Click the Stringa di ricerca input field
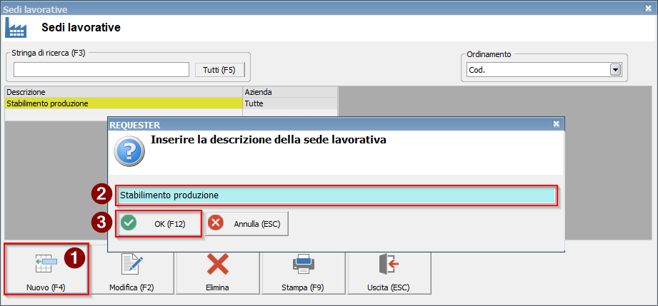This screenshot has width=658, height=306. pyautogui.click(x=101, y=70)
